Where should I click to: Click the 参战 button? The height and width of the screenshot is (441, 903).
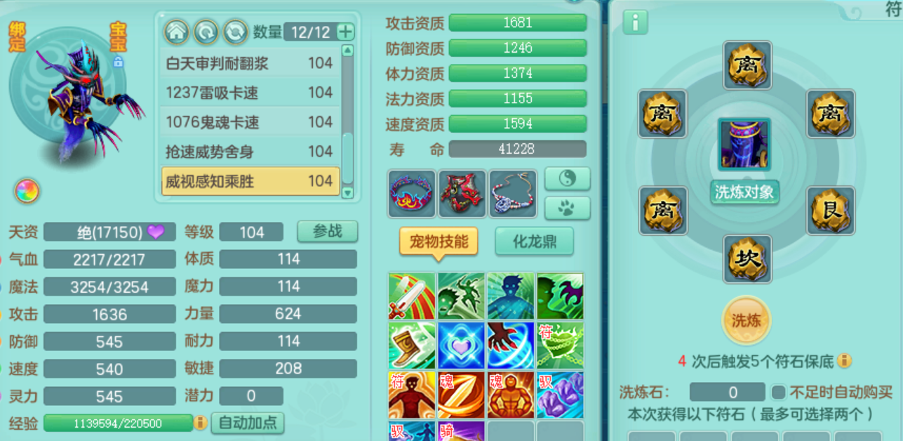click(x=328, y=231)
